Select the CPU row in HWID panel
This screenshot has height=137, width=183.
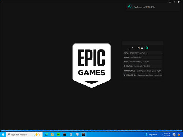pyautogui.click(x=143, y=53)
